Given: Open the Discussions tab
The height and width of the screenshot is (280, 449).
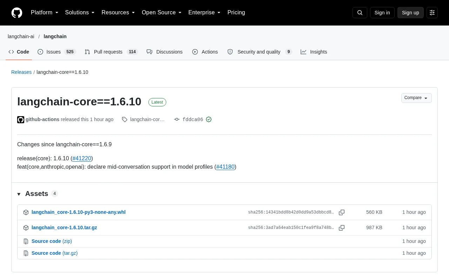Looking at the screenshot, I should click(165, 52).
